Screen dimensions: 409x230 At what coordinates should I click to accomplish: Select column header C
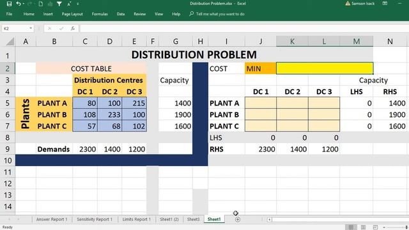85,41
